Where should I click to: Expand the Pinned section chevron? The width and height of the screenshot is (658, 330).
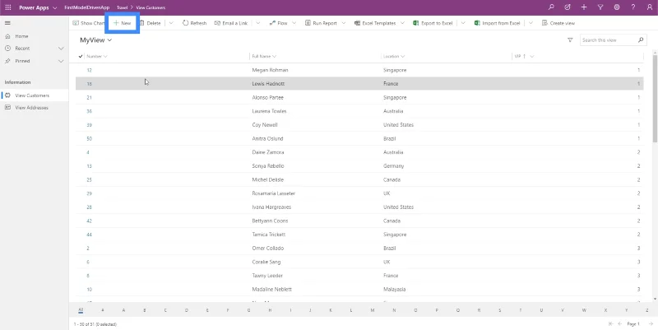click(x=61, y=61)
